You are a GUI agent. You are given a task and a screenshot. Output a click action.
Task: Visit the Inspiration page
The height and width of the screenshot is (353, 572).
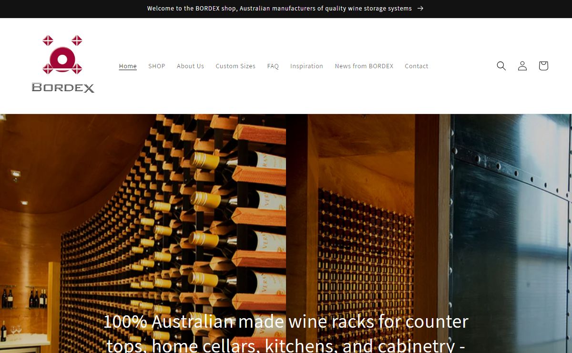pyautogui.click(x=306, y=66)
